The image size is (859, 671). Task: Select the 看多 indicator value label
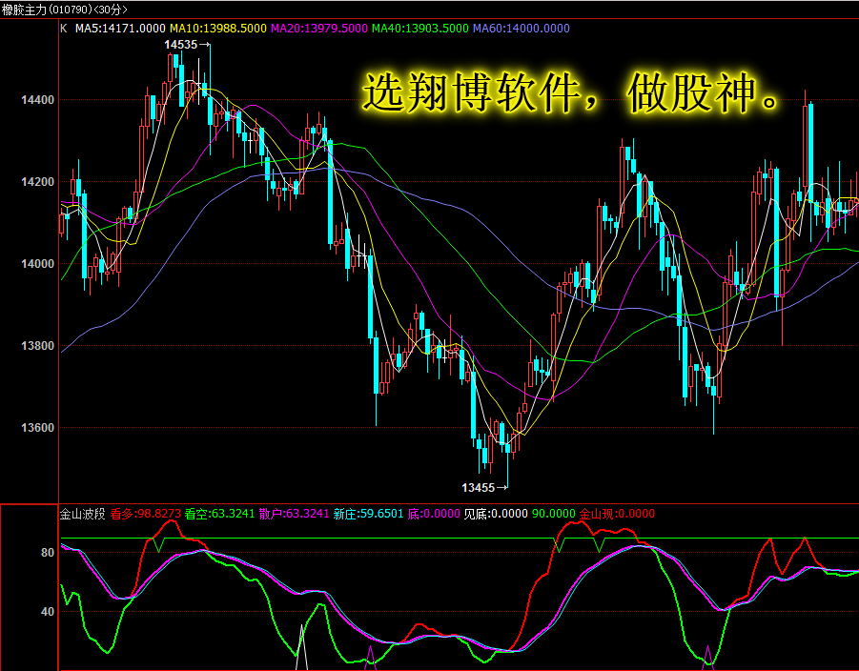[x=145, y=514]
